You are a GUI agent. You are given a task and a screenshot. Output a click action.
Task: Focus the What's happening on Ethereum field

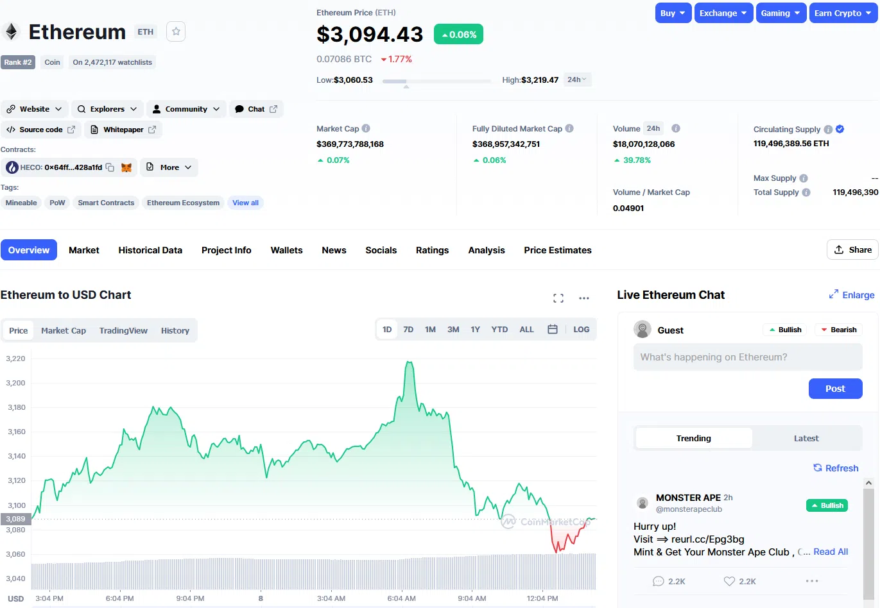click(x=748, y=357)
